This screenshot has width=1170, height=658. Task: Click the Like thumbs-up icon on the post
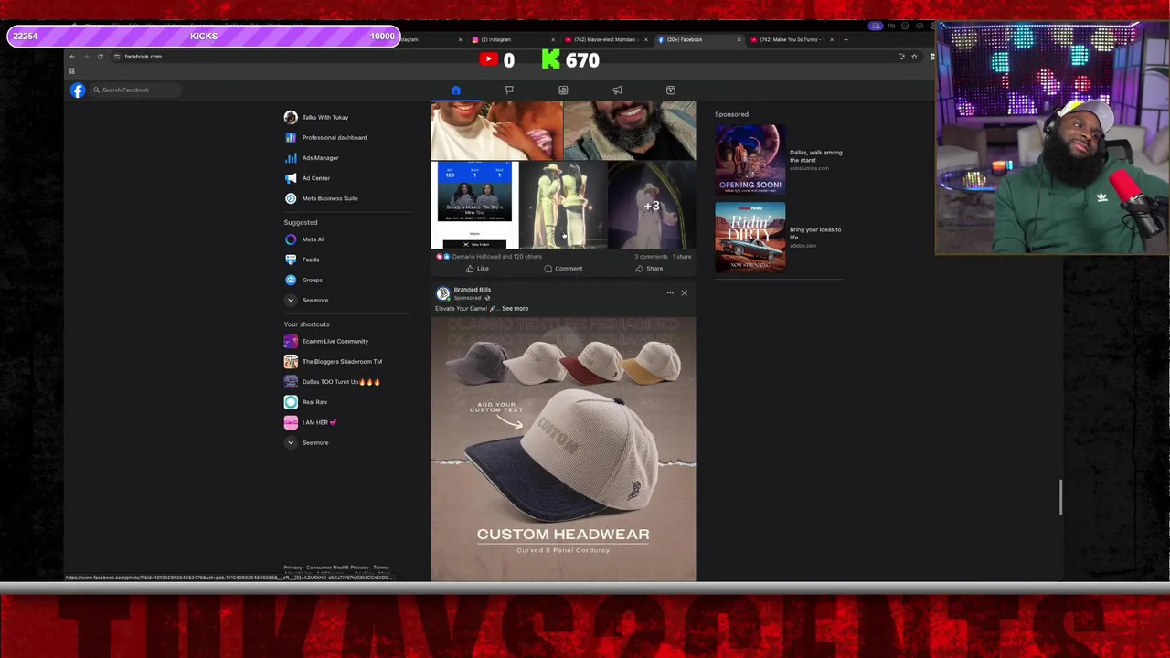pyautogui.click(x=470, y=269)
